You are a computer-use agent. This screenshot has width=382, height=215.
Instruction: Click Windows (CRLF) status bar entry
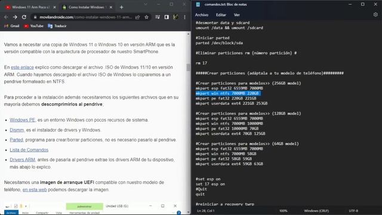coord(316,211)
